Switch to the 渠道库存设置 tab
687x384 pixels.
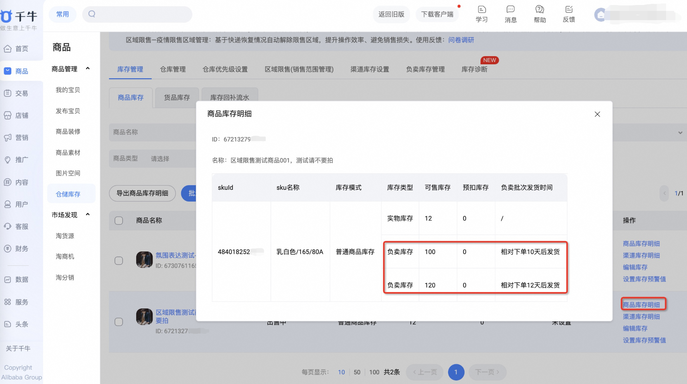tap(370, 69)
